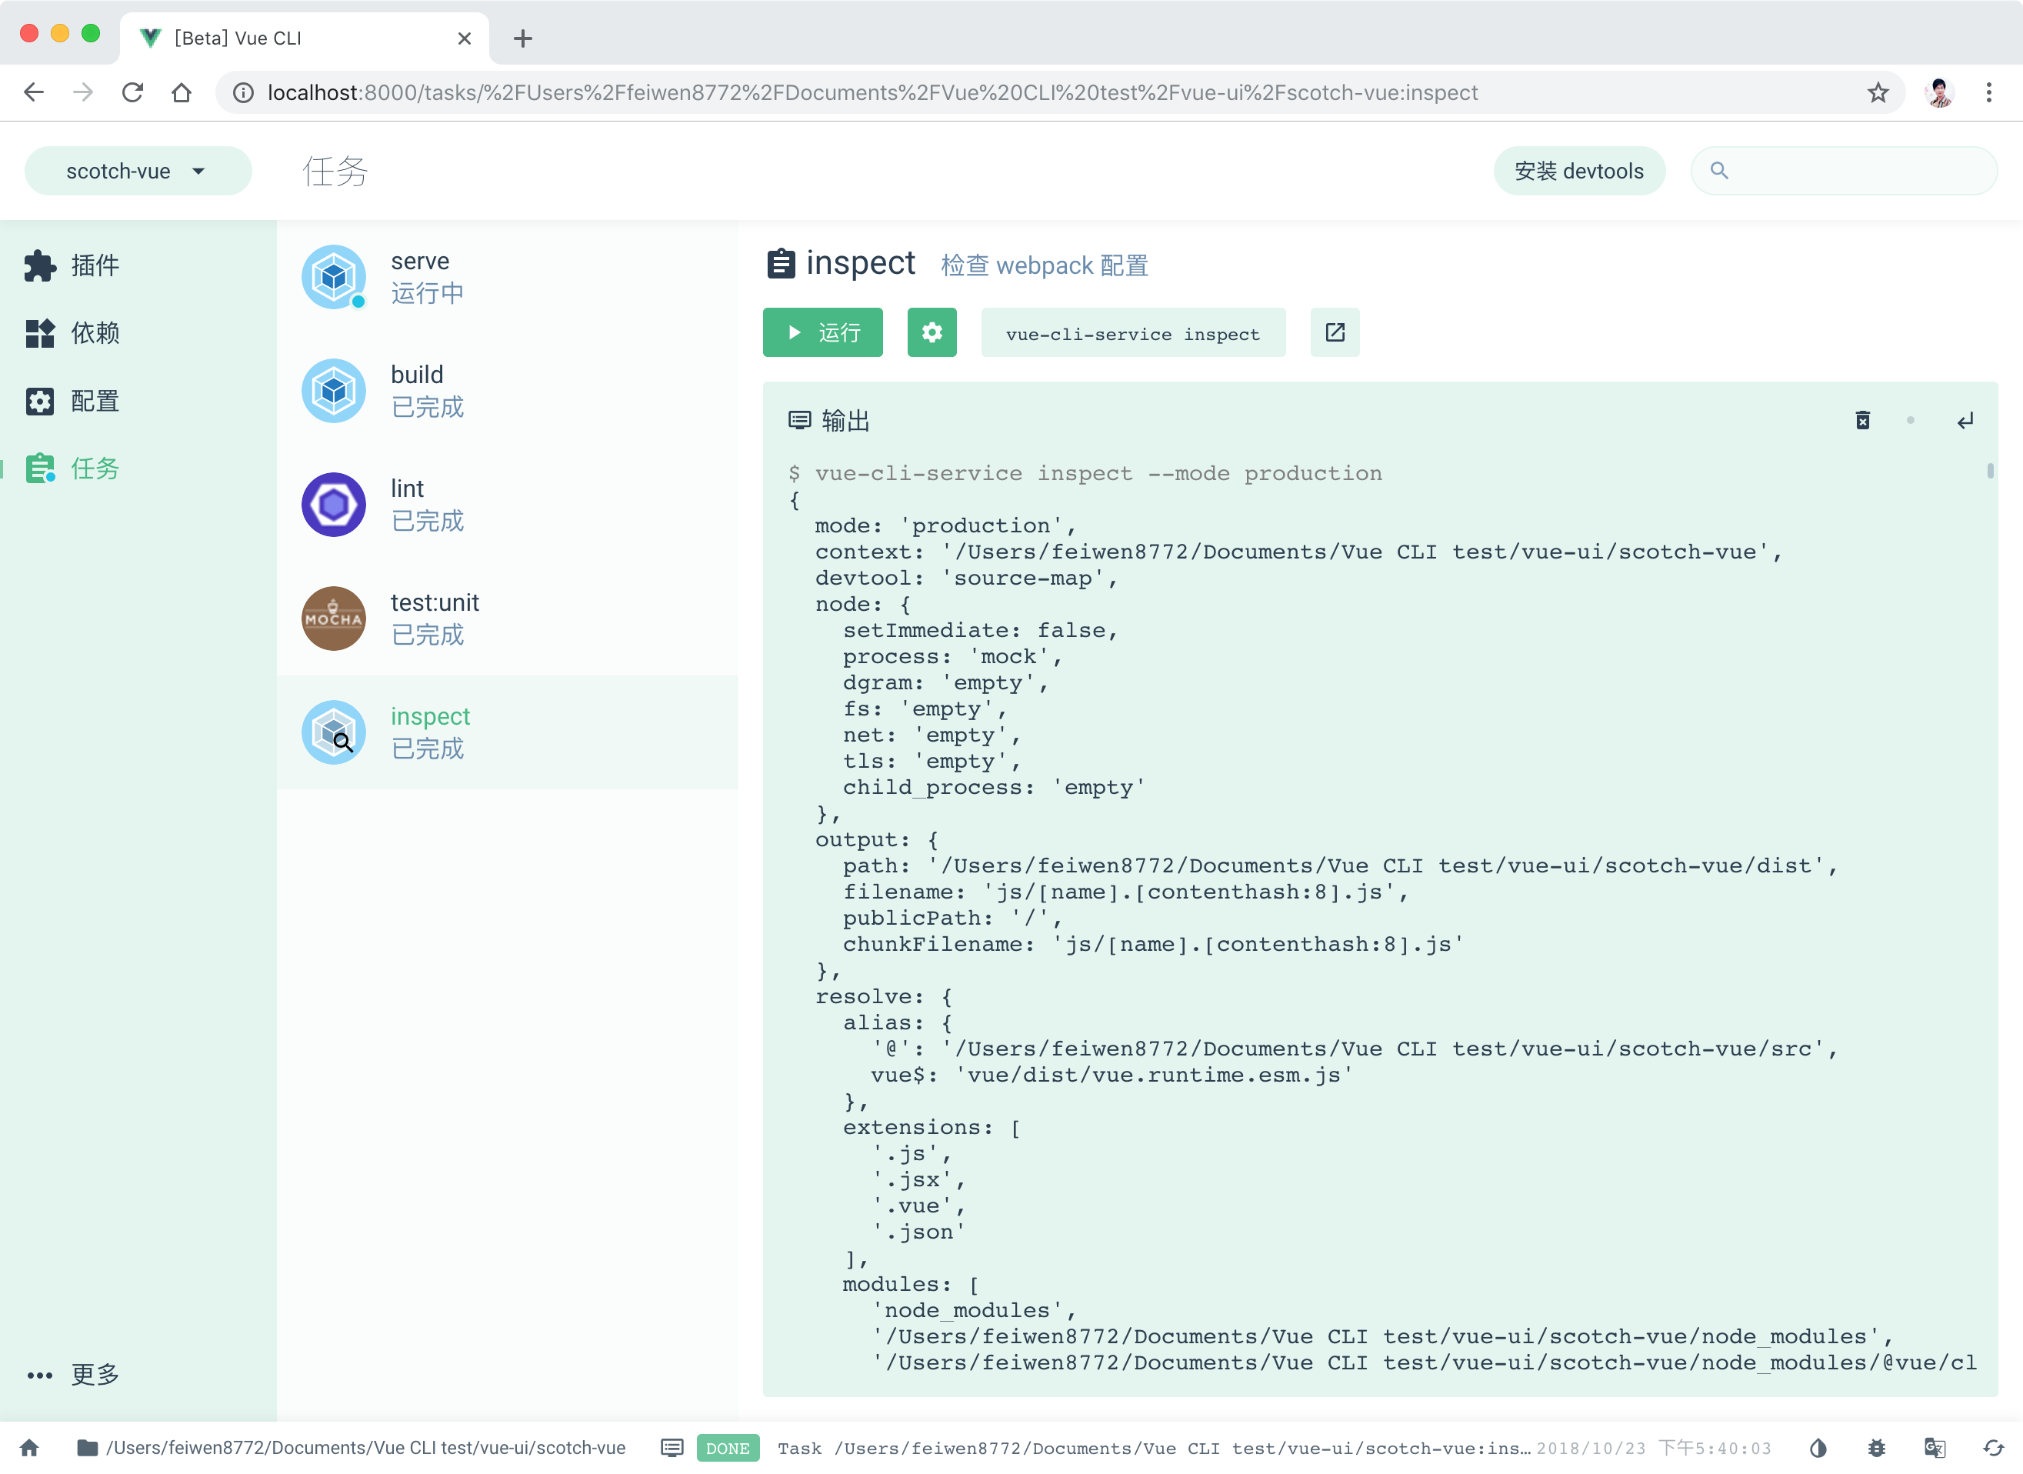Viewport: 2023px width, 1474px height.
Task: Click the output panel dot indicator
Action: tap(1911, 420)
